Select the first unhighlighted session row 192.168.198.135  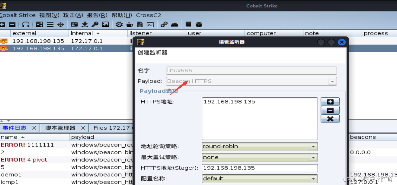coord(66,41)
